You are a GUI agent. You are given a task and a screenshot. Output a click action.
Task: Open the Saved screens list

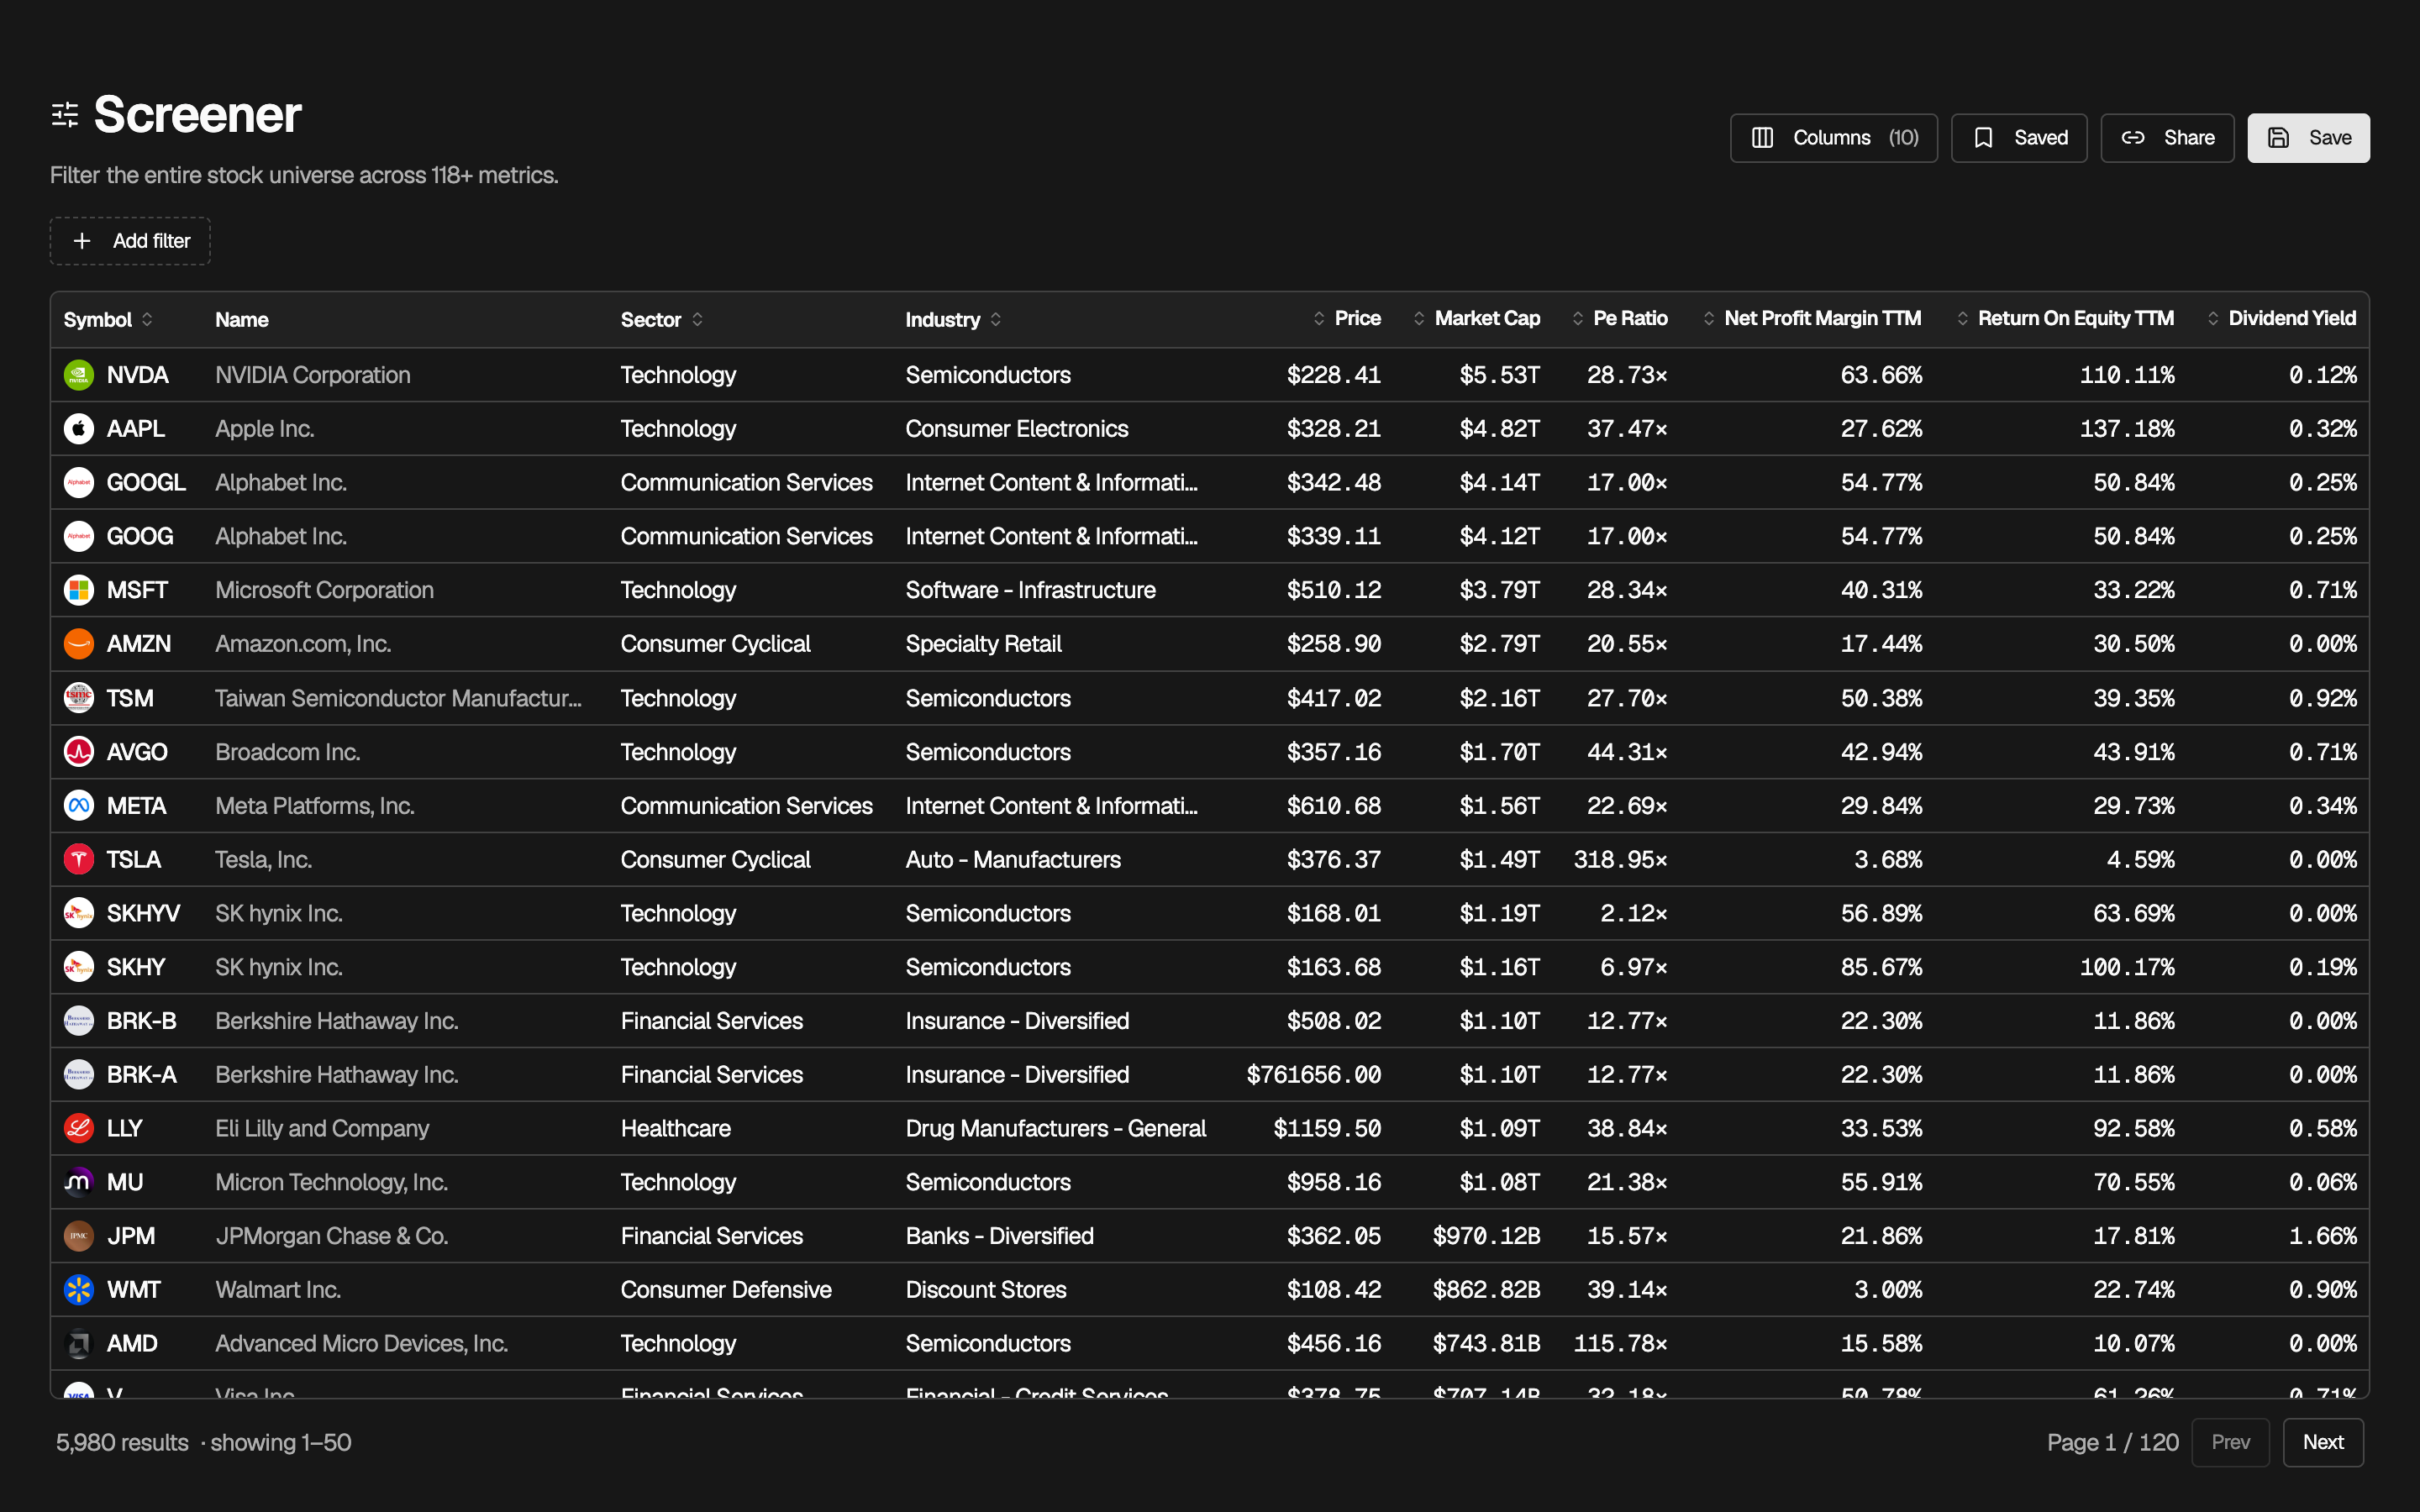tap(2018, 138)
